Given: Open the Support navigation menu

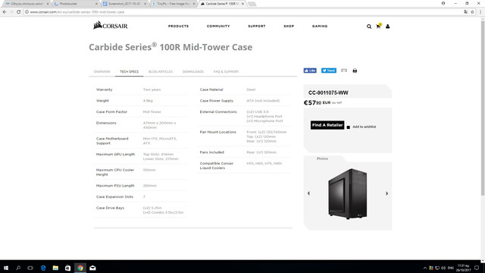Looking at the screenshot, I should coord(257,27).
